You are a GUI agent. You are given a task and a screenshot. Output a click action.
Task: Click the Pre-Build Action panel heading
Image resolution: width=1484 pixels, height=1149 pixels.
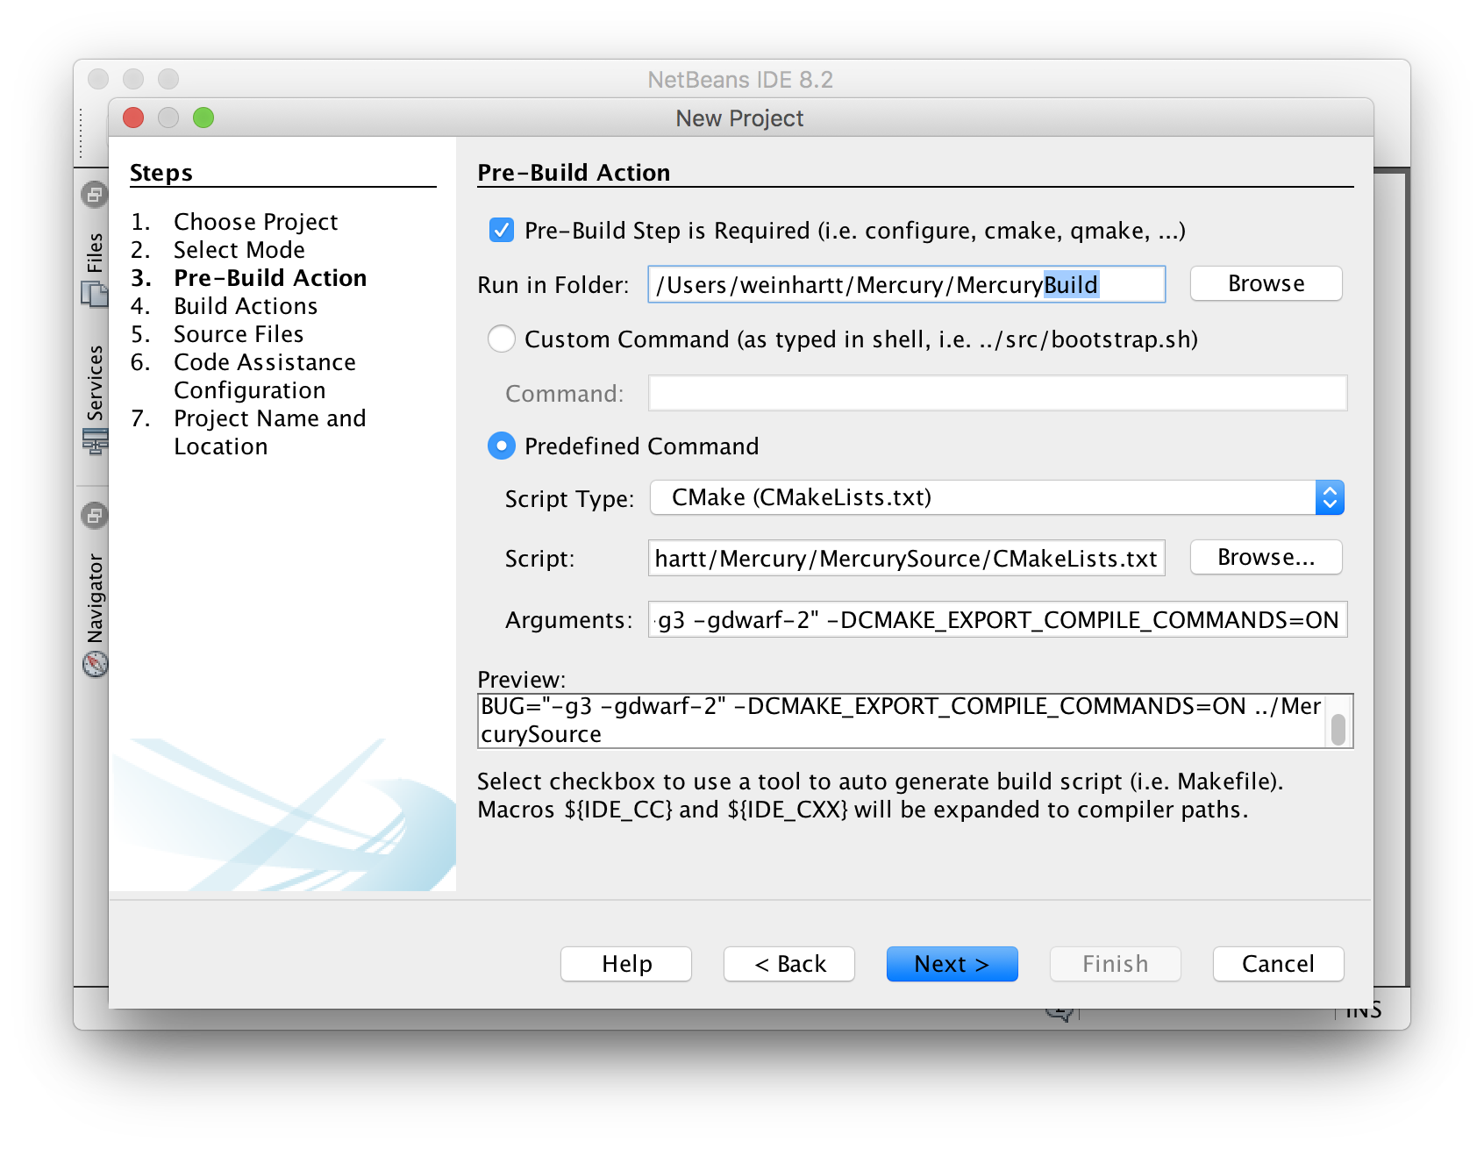click(x=574, y=173)
